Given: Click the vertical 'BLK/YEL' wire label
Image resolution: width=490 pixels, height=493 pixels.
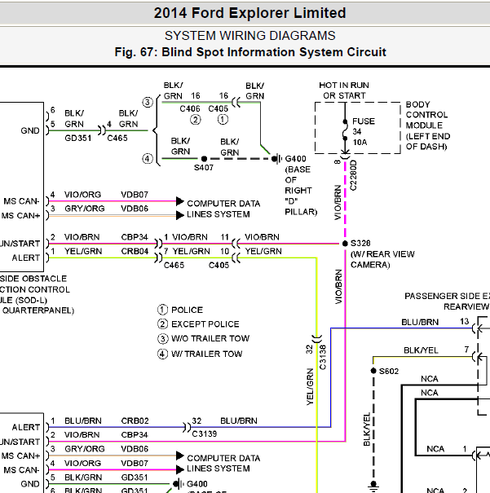Looking at the screenshot, I should (x=367, y=429).
